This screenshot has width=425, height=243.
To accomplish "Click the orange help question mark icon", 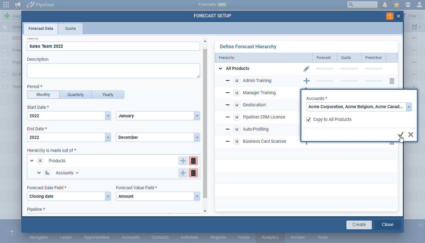I will tap(389, 16).
